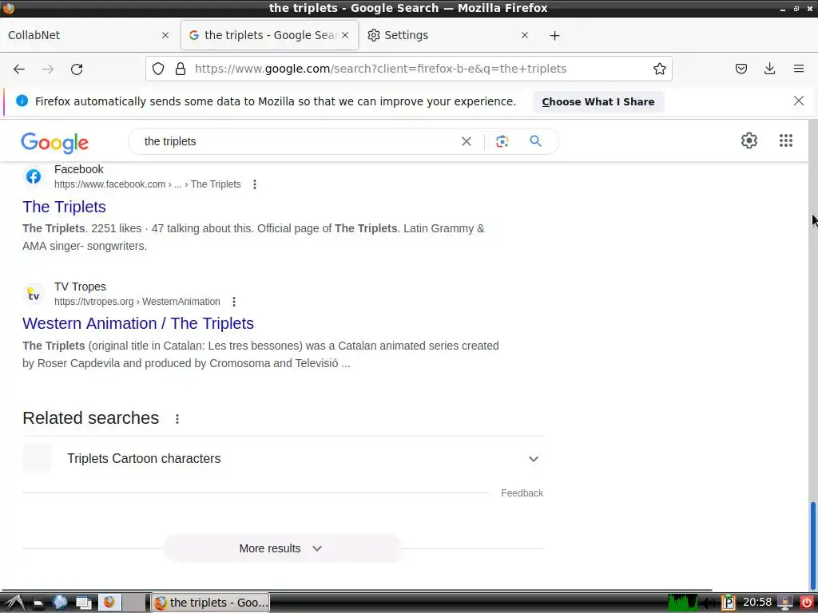Click the Triplets Cartoon characters thumbnail

click(37, 458)
